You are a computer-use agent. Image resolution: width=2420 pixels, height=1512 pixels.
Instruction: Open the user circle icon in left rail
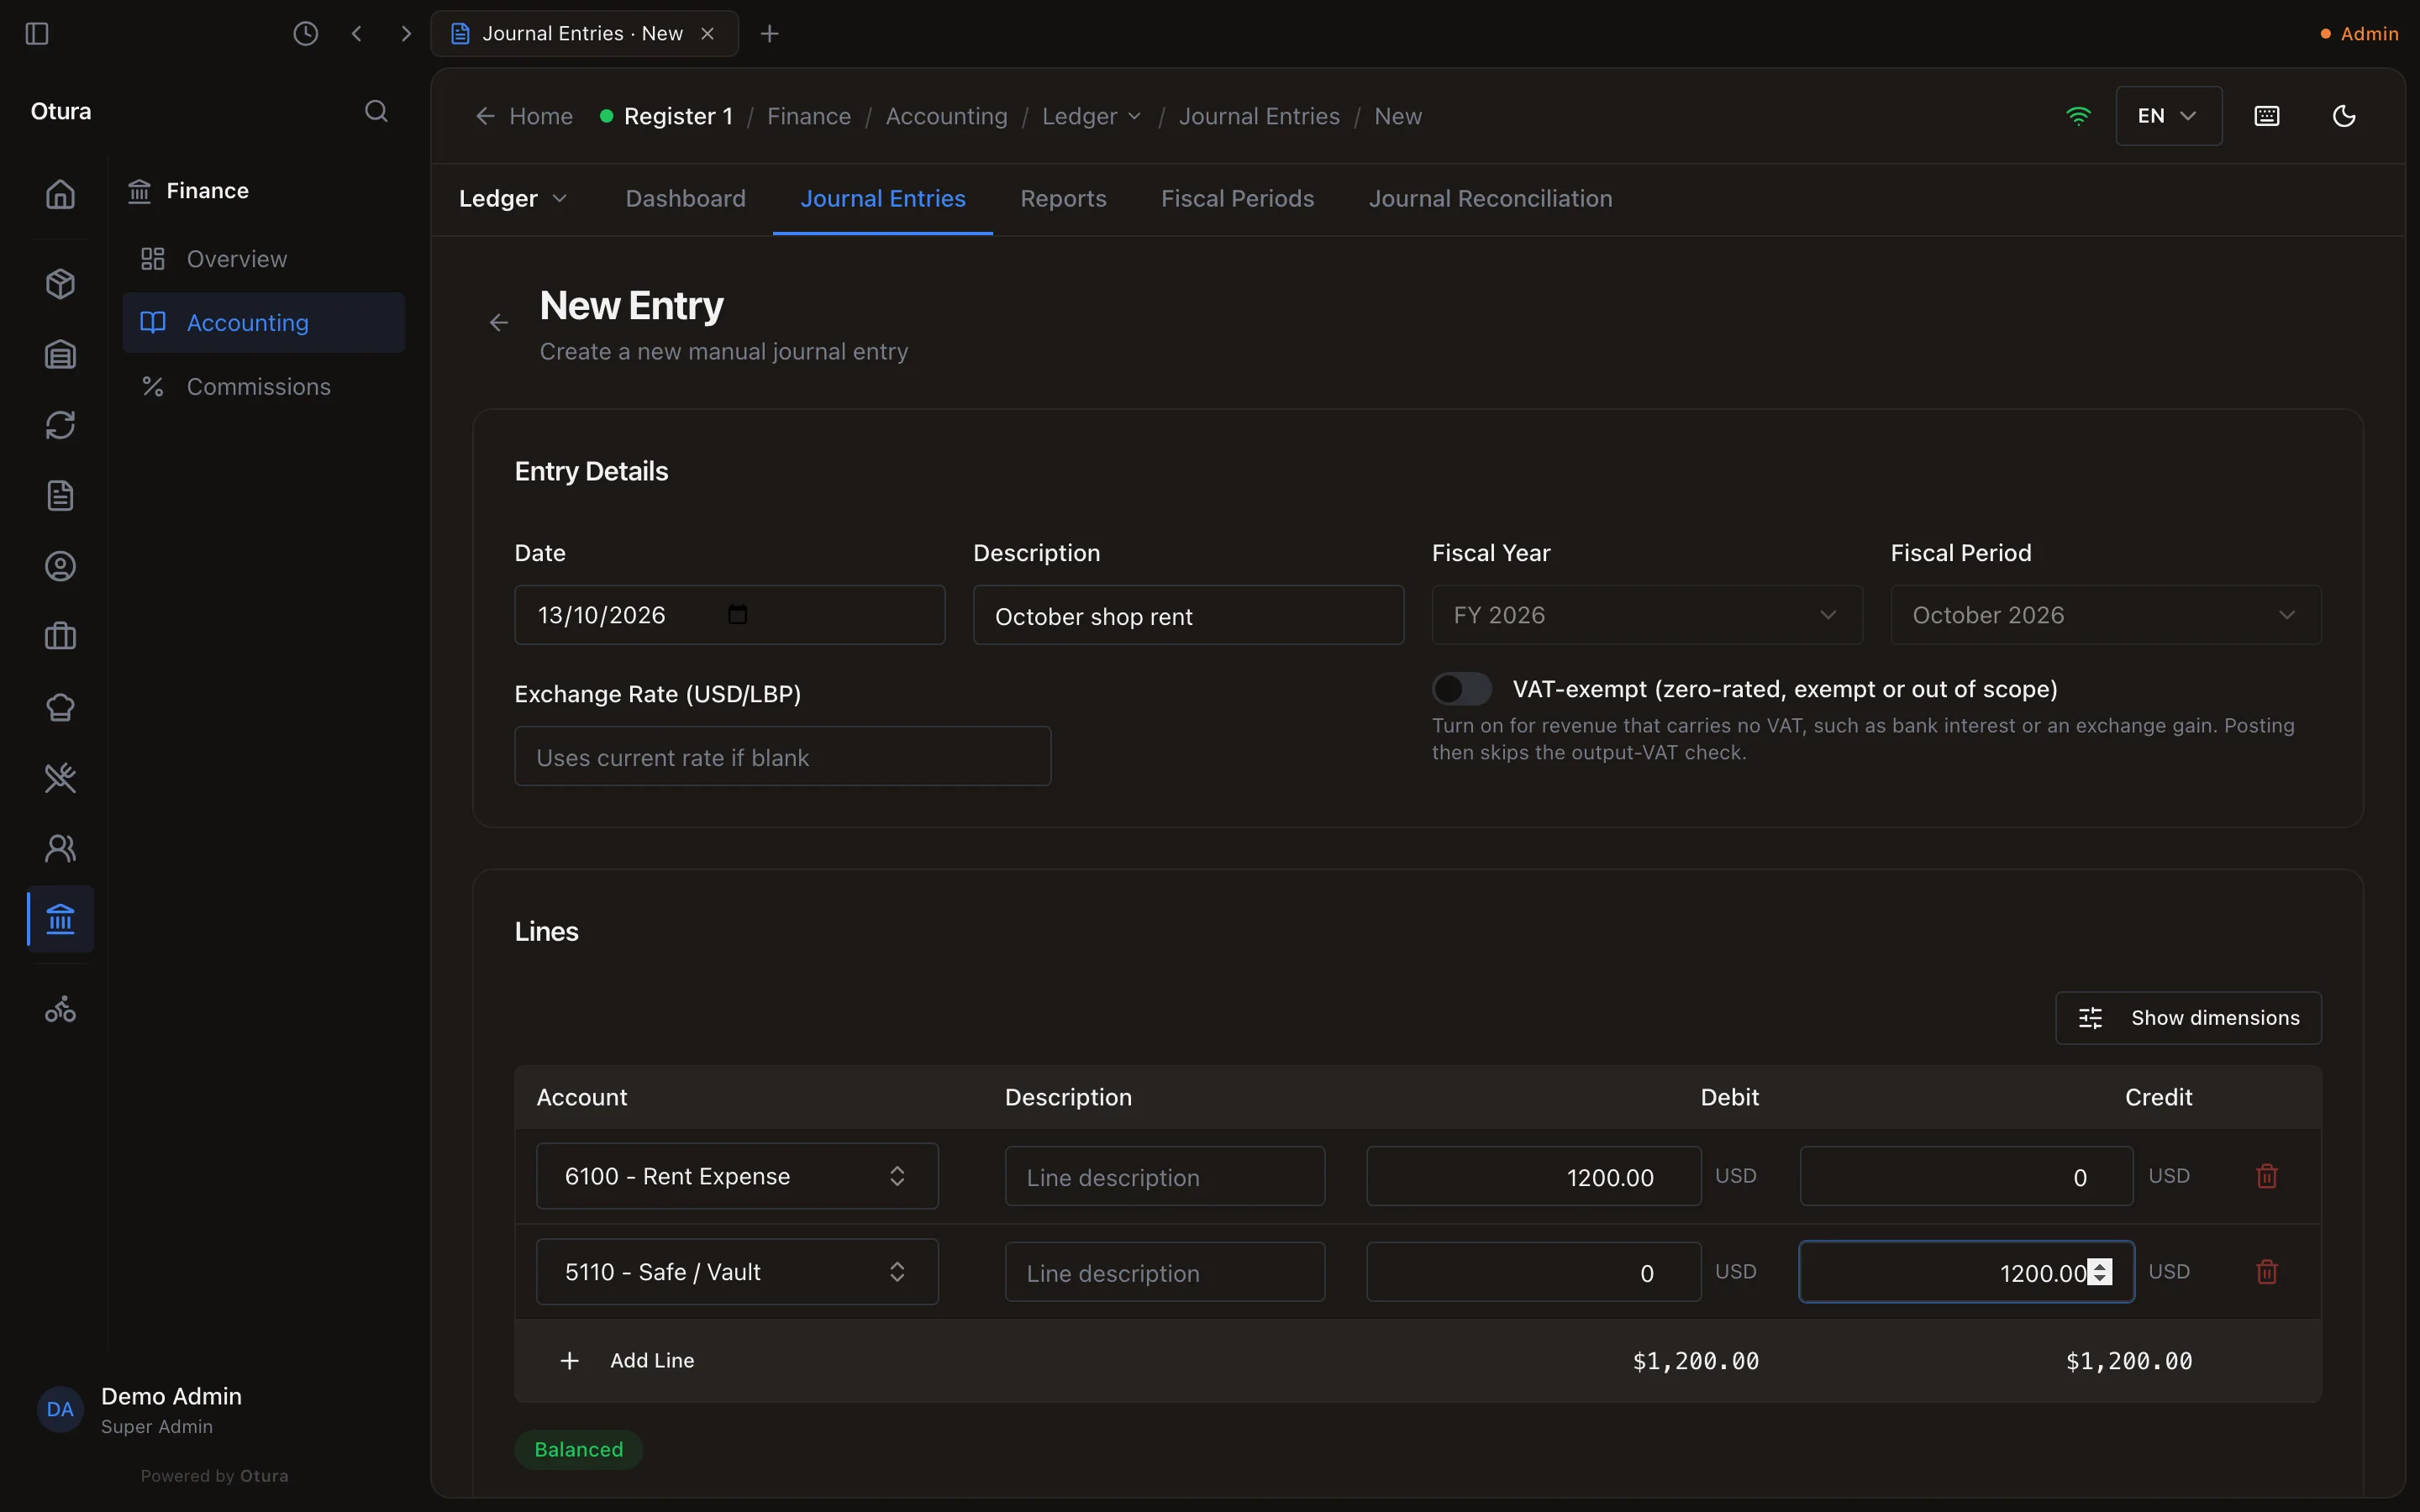(61, 566)
